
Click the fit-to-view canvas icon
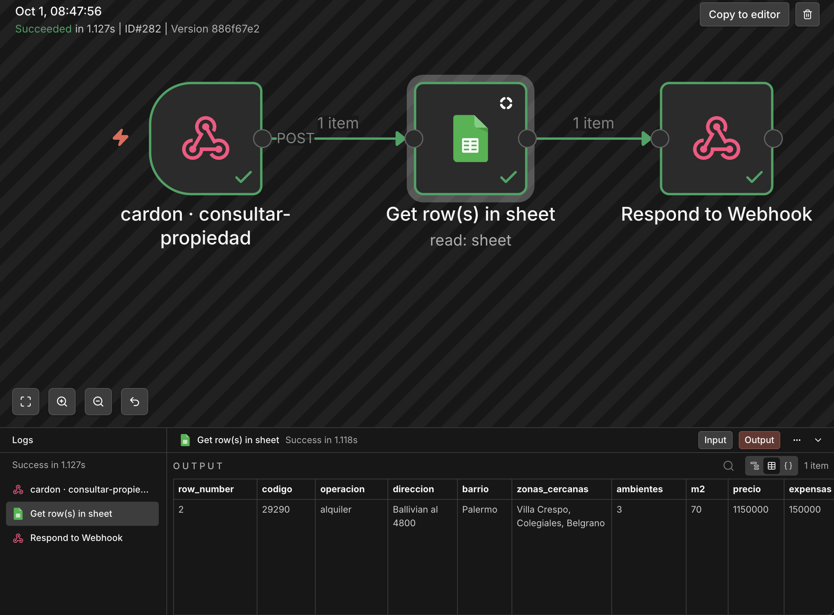point(26,401)
